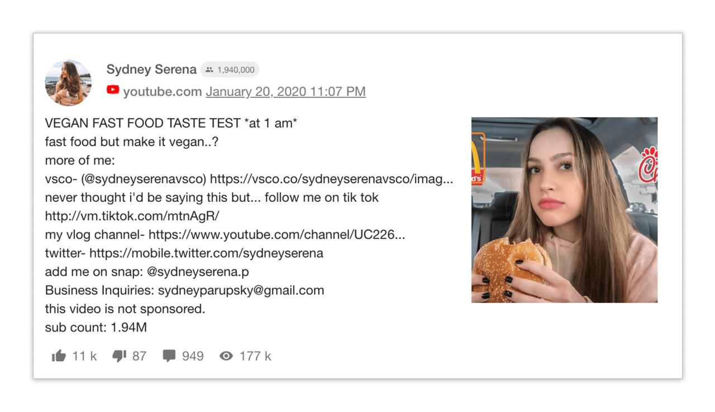Open the mobile.twitter.com/sydneyserena link
Screen dimensions: 715x412
(206, 253)
